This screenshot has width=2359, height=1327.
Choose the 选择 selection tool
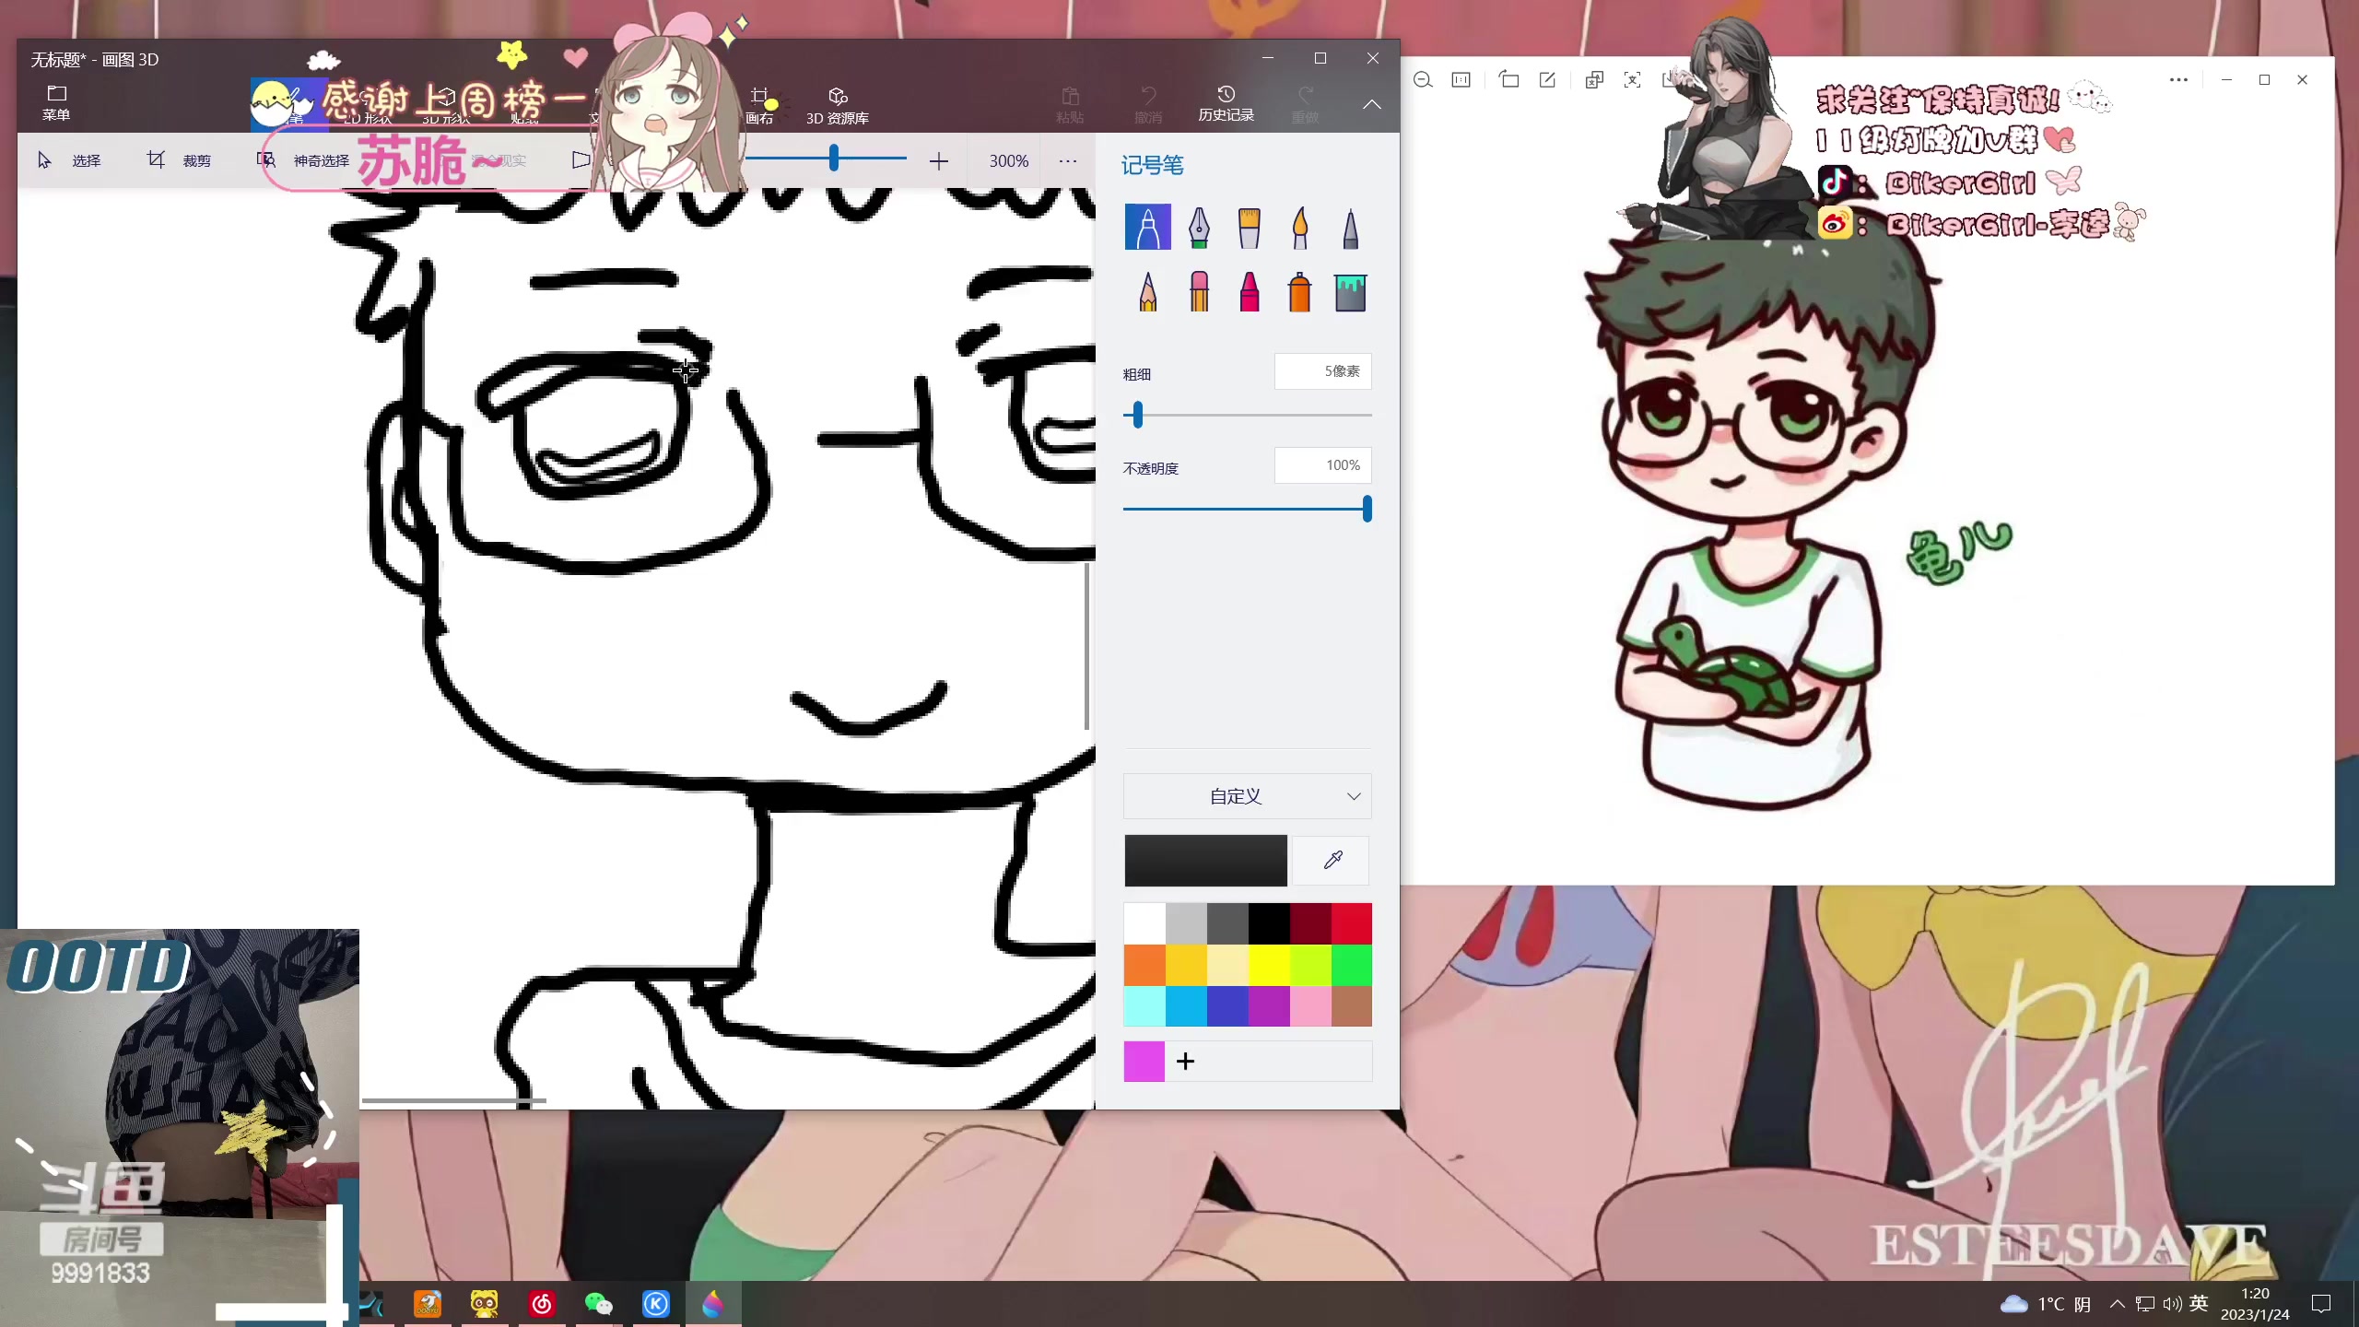[x=69, y=160]
